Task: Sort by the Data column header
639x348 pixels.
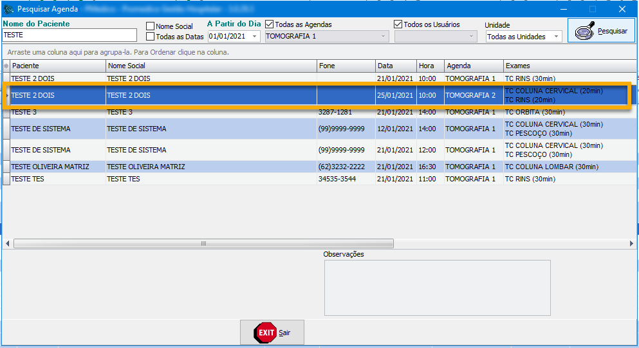Action: 395,66
